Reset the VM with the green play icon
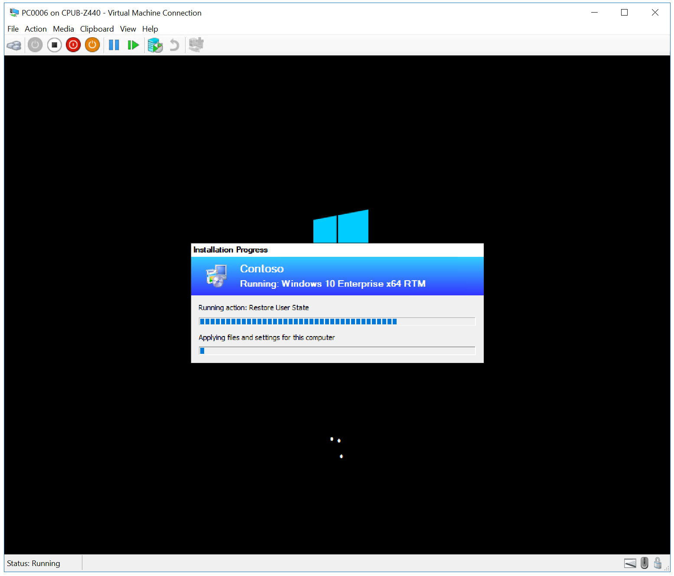Screen dimensions: 674x576 (133, 45)
